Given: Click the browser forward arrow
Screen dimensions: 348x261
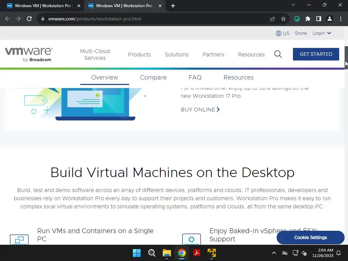Looking at the screenshot, I should 18,19.
